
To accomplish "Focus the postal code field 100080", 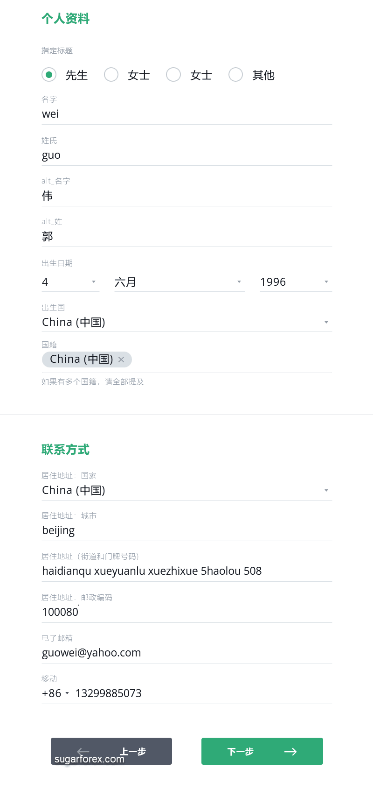I will (186, 612).
